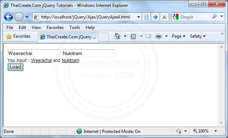Select the ThaiCreate.Com jQuery tab

68,37
